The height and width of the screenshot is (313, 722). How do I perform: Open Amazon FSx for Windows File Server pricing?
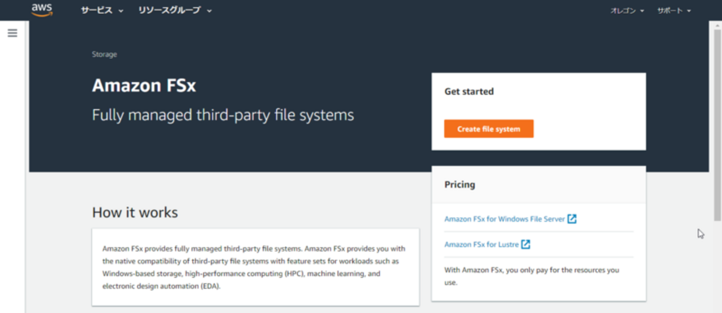pos(504,219)
